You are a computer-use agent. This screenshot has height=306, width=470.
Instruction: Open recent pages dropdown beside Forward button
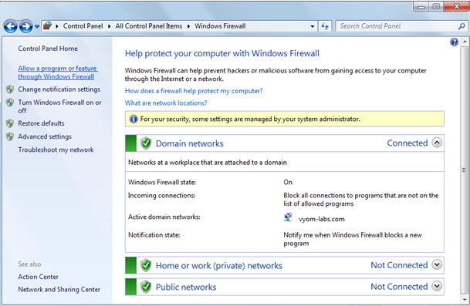coord(37,27)
